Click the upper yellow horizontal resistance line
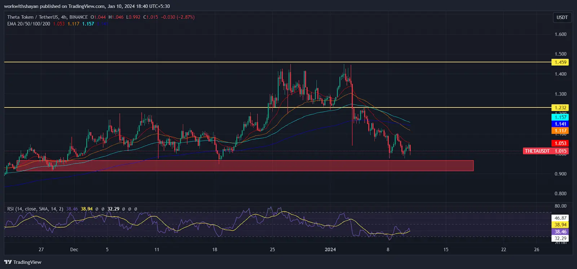Image resolution: width=577 pixels, height=269 pixels. [278, 62]
